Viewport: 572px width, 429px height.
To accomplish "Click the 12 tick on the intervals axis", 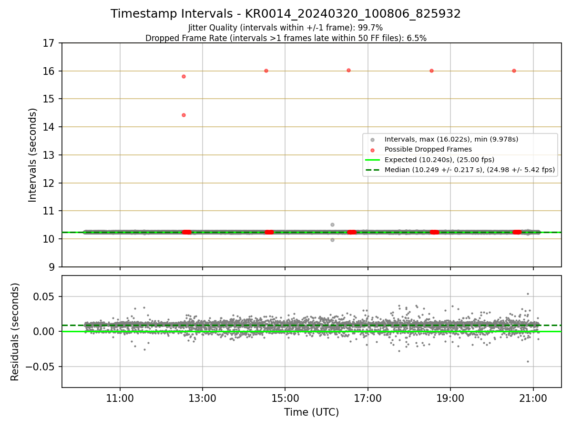I will 49,183.
